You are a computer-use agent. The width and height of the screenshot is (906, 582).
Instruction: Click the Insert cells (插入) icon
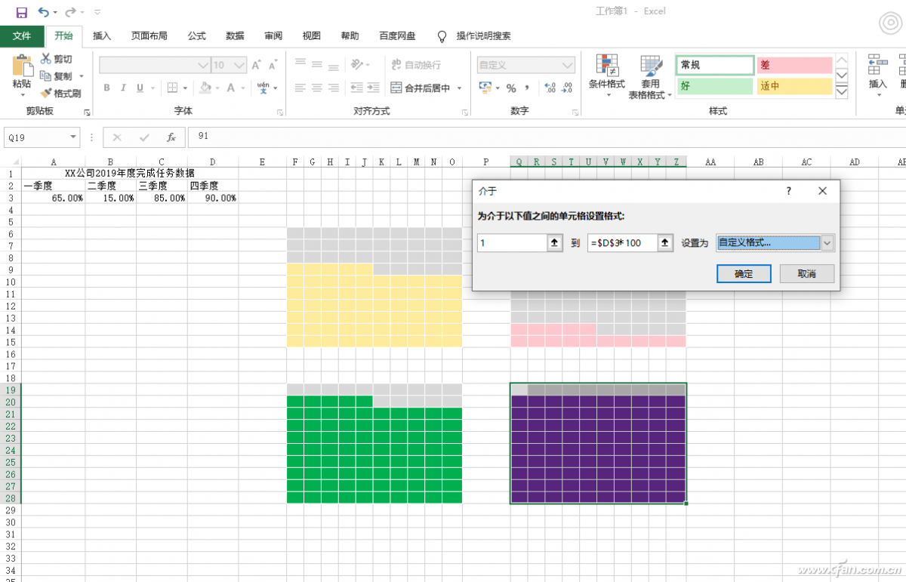pyautogui.click(x=877, y=65)
